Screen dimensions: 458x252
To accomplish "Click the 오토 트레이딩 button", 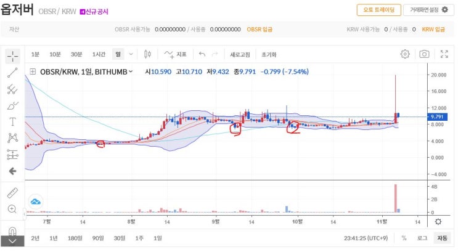I will click(378, 10).
